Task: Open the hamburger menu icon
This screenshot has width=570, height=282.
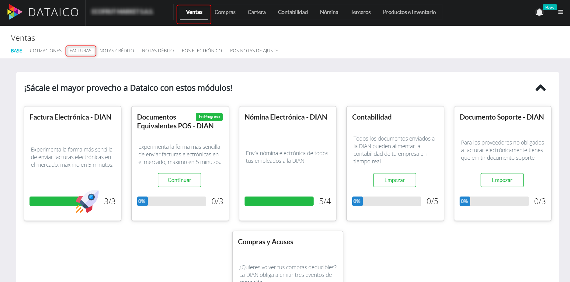Action: click(x=561, y=12)
